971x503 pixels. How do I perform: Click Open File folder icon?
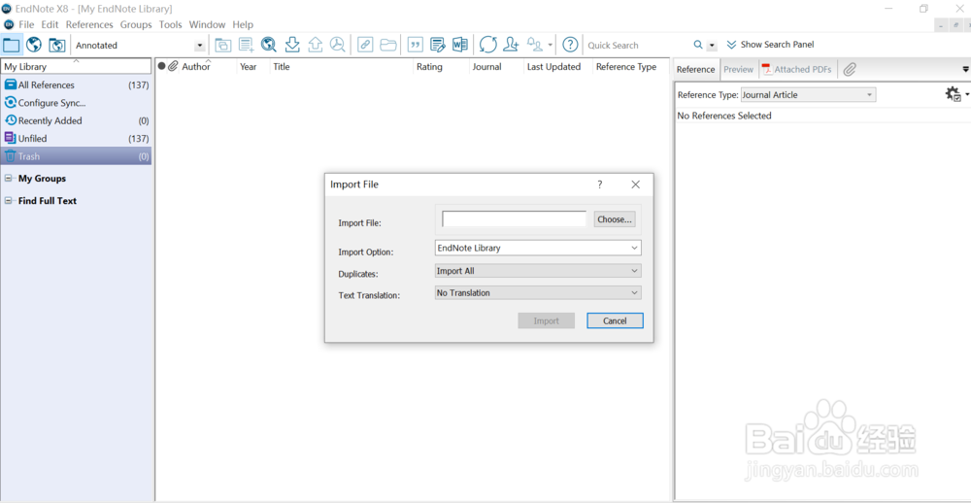click(x=388, y=45)
